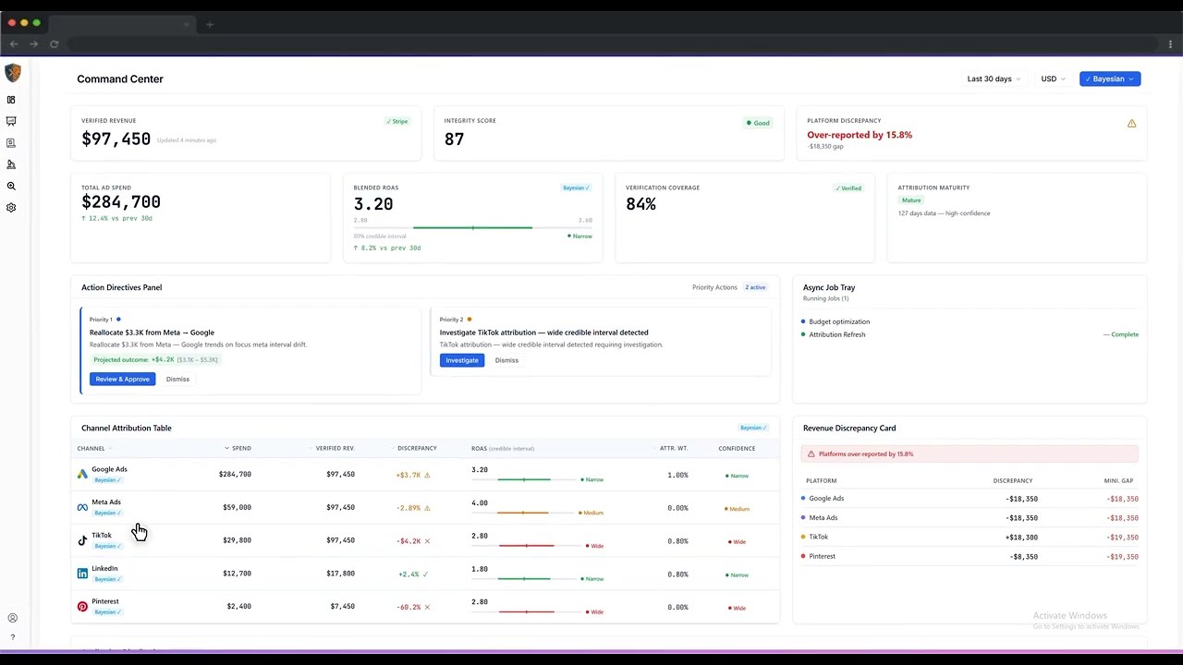Click Bayesian tag under Google Ads

tap(107, 480)
